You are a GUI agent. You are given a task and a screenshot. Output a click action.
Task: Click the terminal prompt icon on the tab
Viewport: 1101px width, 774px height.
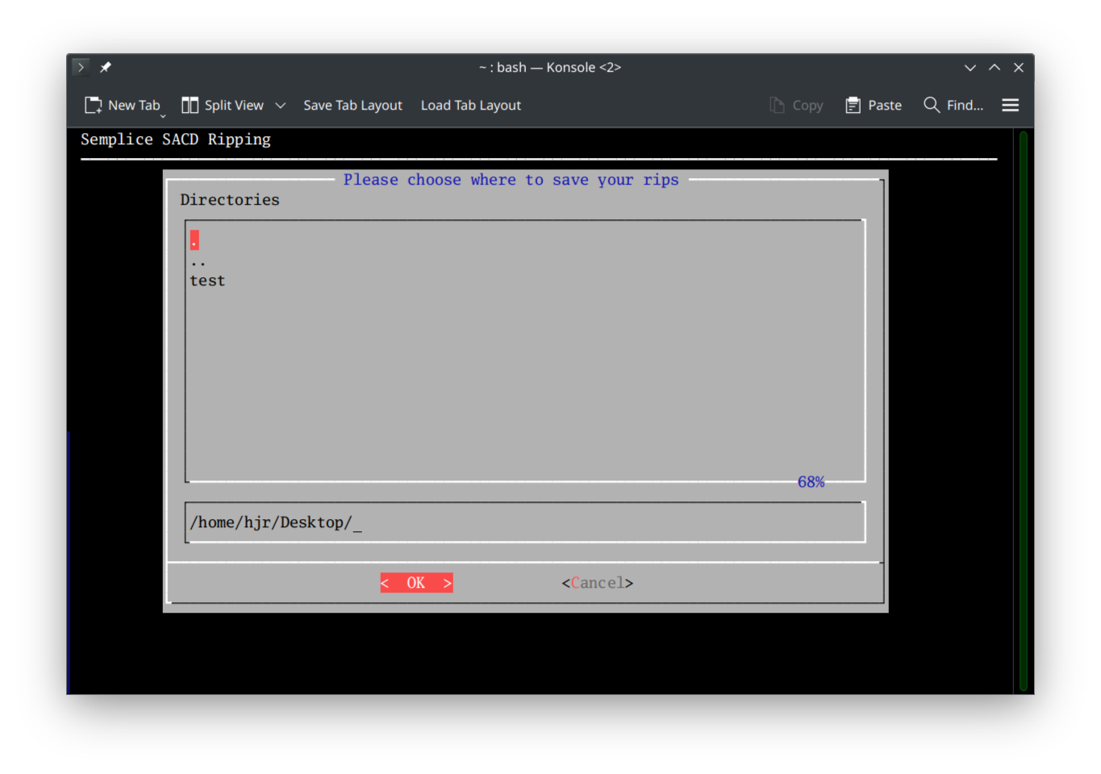click(80, 67)
